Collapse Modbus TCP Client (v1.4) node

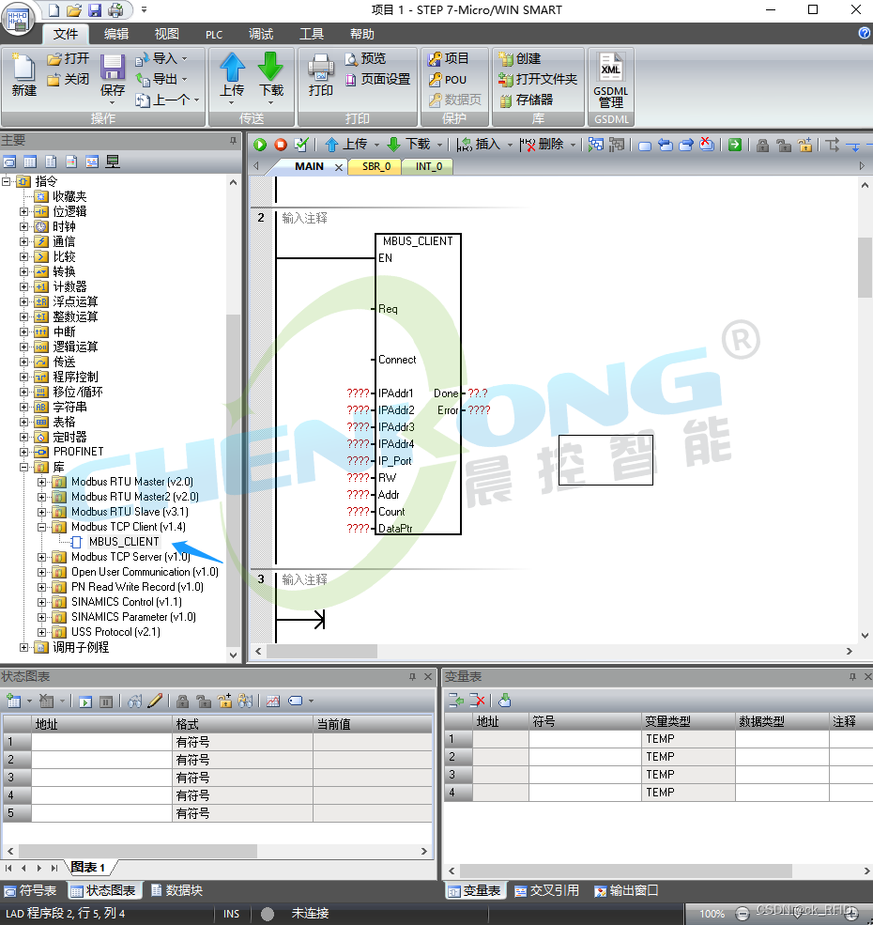(42, 528)
